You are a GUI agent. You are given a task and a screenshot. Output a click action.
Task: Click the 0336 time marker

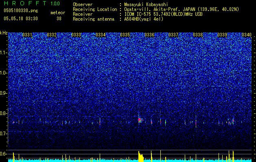coord(149,35)
